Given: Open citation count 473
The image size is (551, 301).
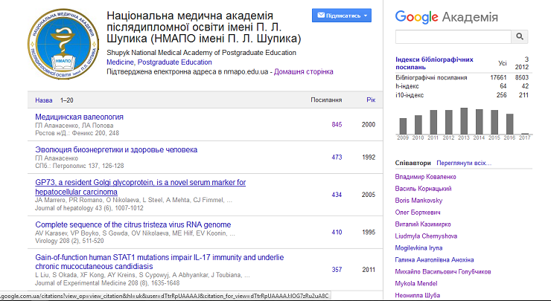Looking at the screenshot, I should tap(337, 157).
